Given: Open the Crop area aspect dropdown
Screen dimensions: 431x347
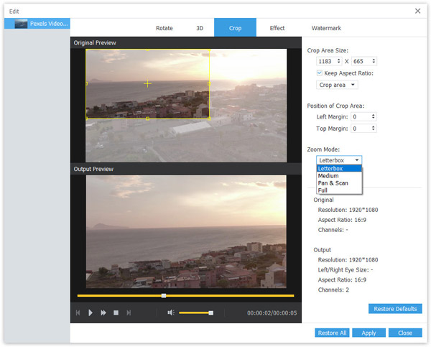Looking at the screenshot, I should [337, 85].
